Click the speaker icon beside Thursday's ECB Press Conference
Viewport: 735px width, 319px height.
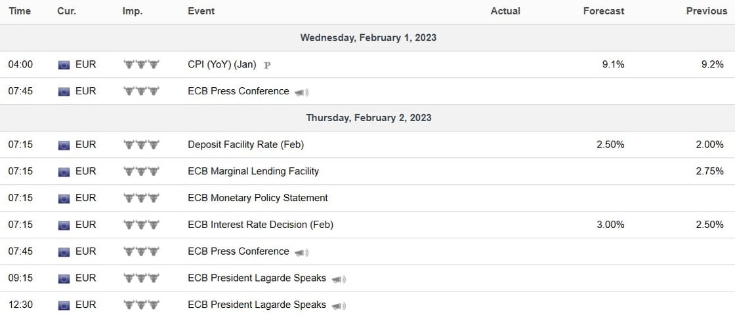point(301,252)
